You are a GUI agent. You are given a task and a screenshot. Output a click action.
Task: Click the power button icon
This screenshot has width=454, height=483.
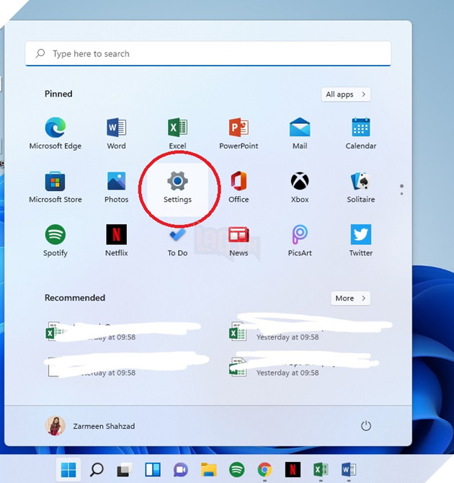pyautogui.click(x=366, y=426)
